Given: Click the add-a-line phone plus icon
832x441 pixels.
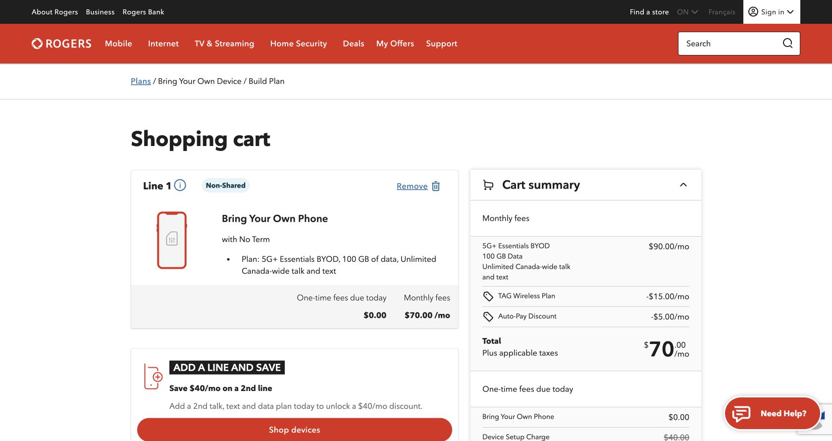Looking at the screenshot, I should 153,377.
